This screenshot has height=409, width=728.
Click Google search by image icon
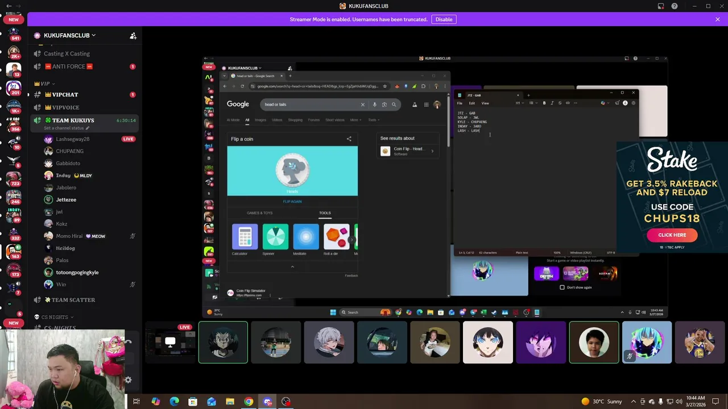384,105
